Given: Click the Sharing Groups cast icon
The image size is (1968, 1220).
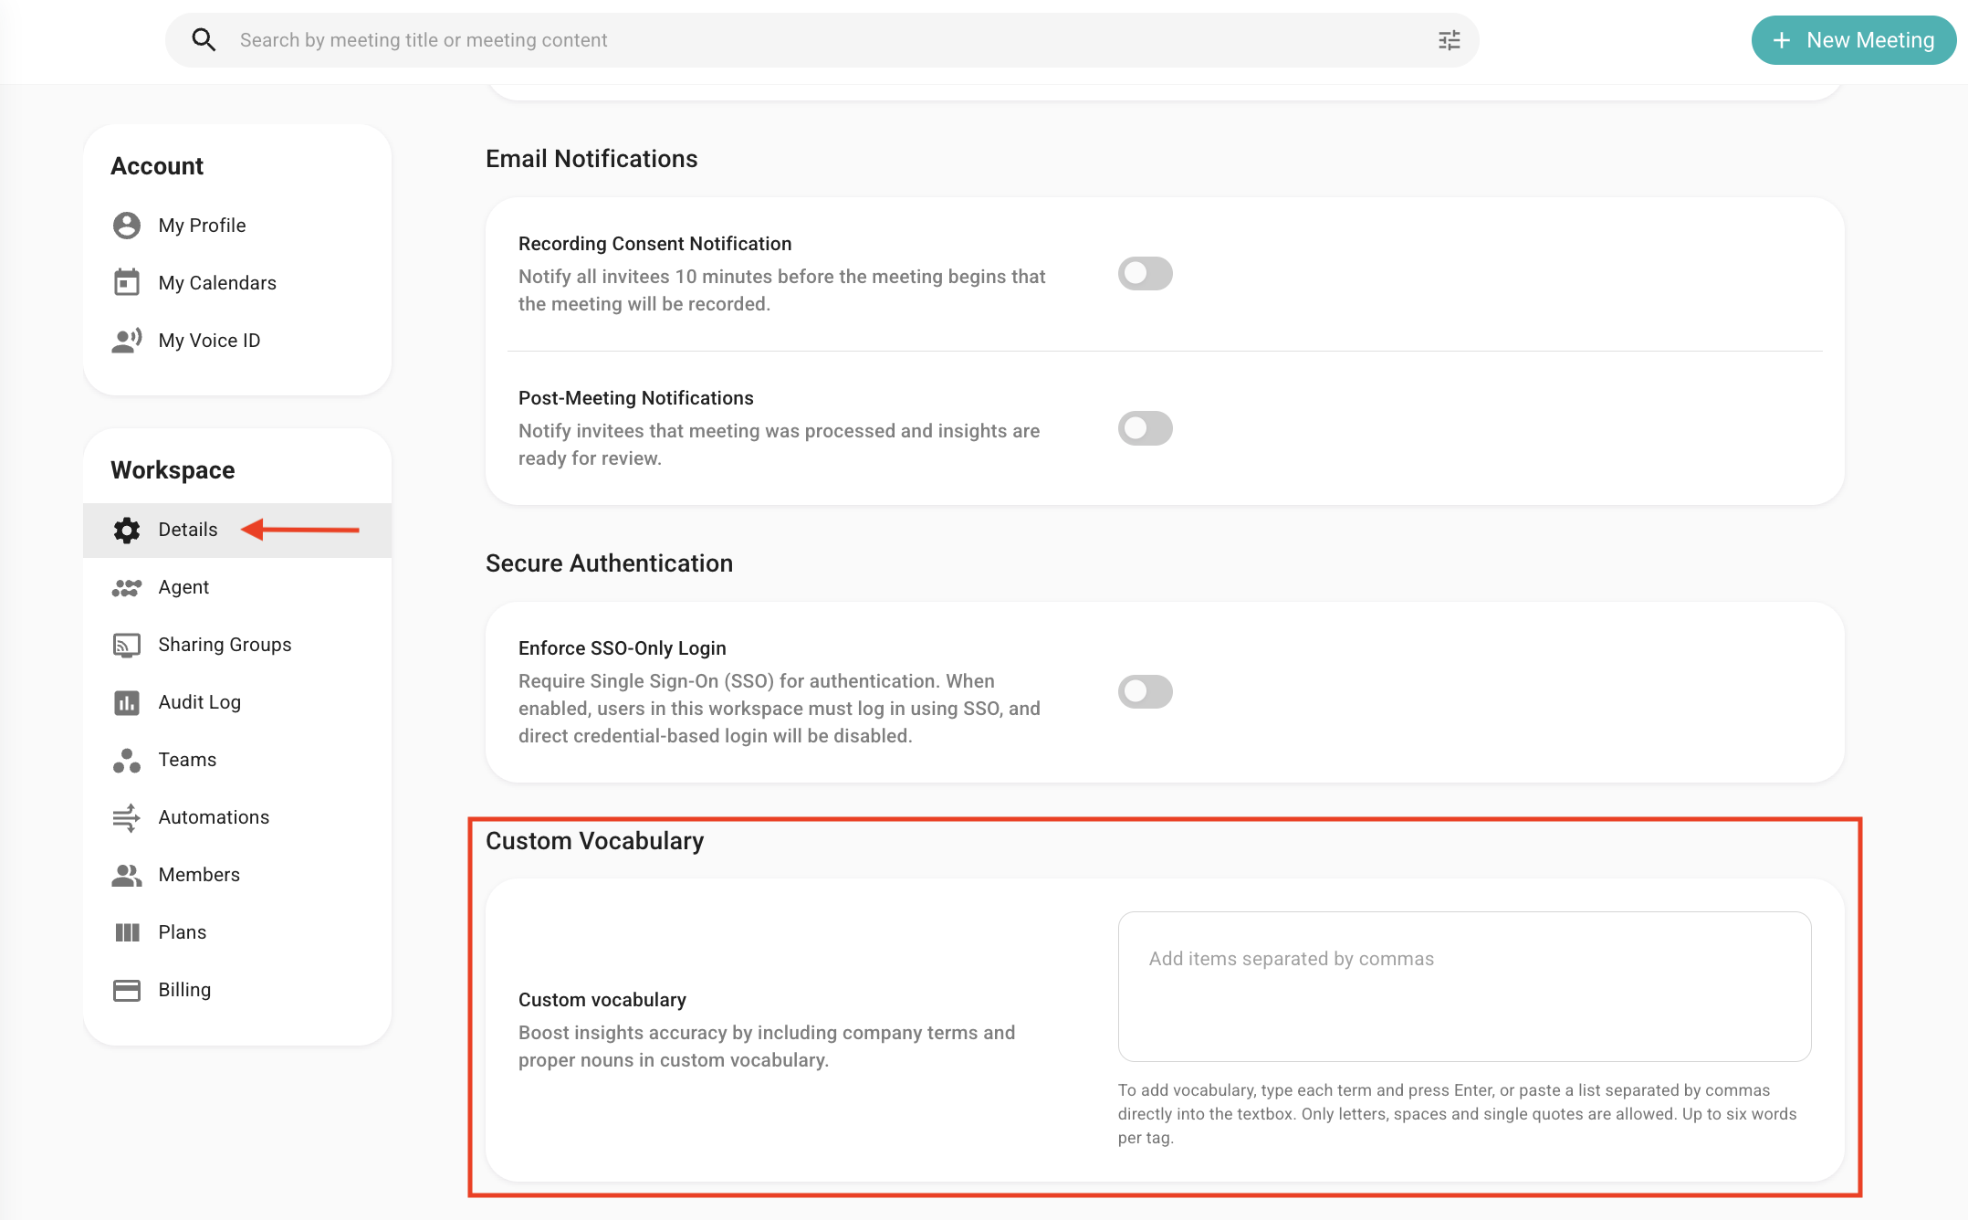Looking at the screenshot, I should (127, 645).
